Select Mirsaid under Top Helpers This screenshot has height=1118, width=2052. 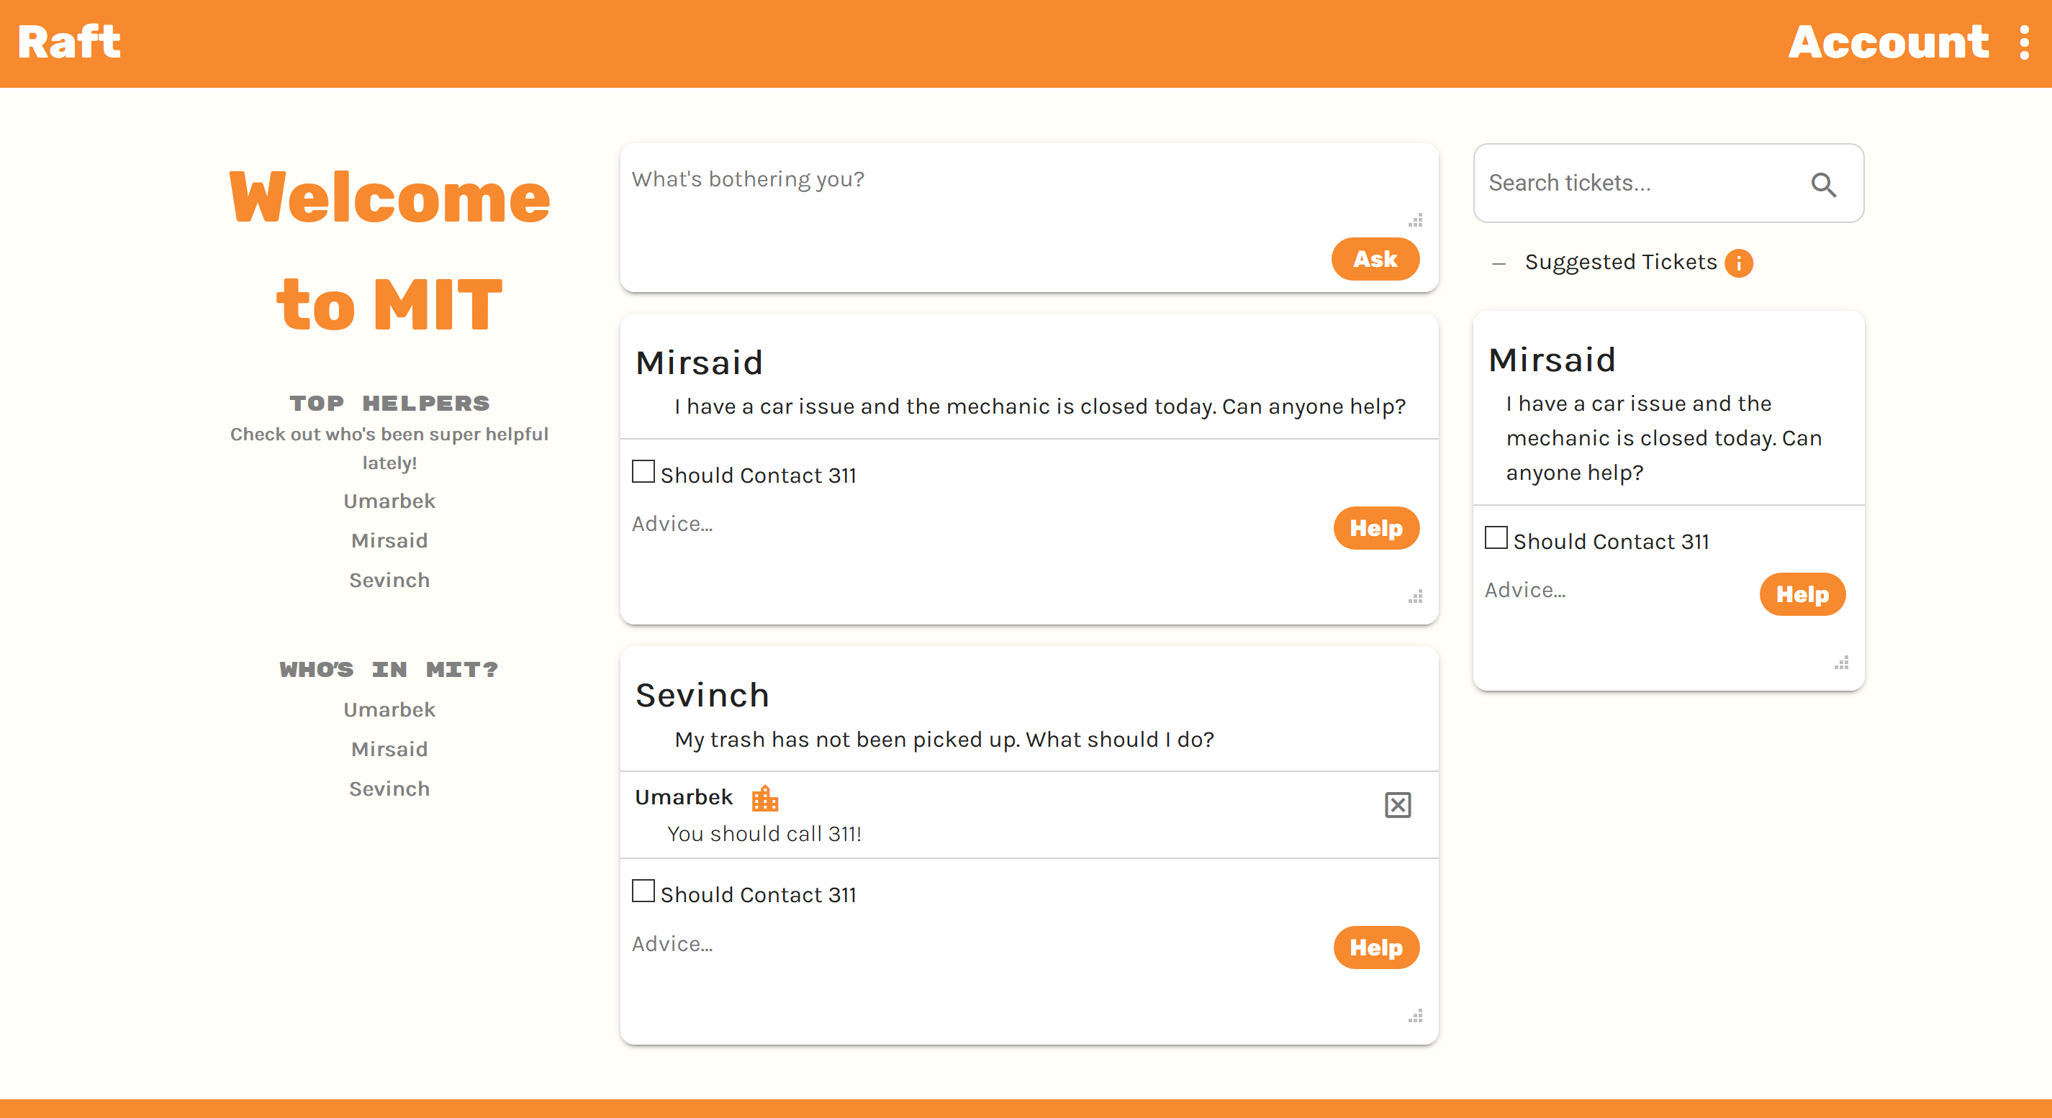pyautogui.click(x=389, y=541)
